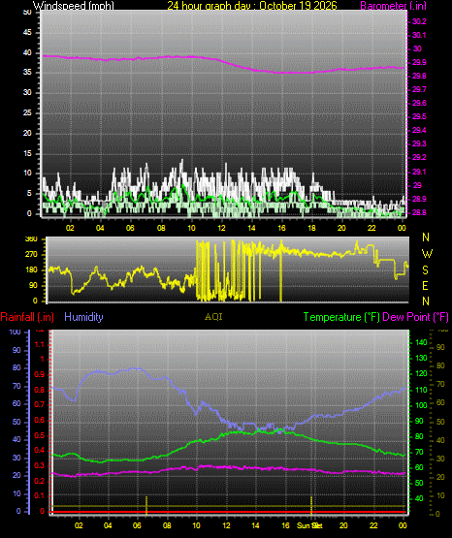Click the yellow sunset marker line near 18:00
Screen dimensions: 452x538
(311, 505)
